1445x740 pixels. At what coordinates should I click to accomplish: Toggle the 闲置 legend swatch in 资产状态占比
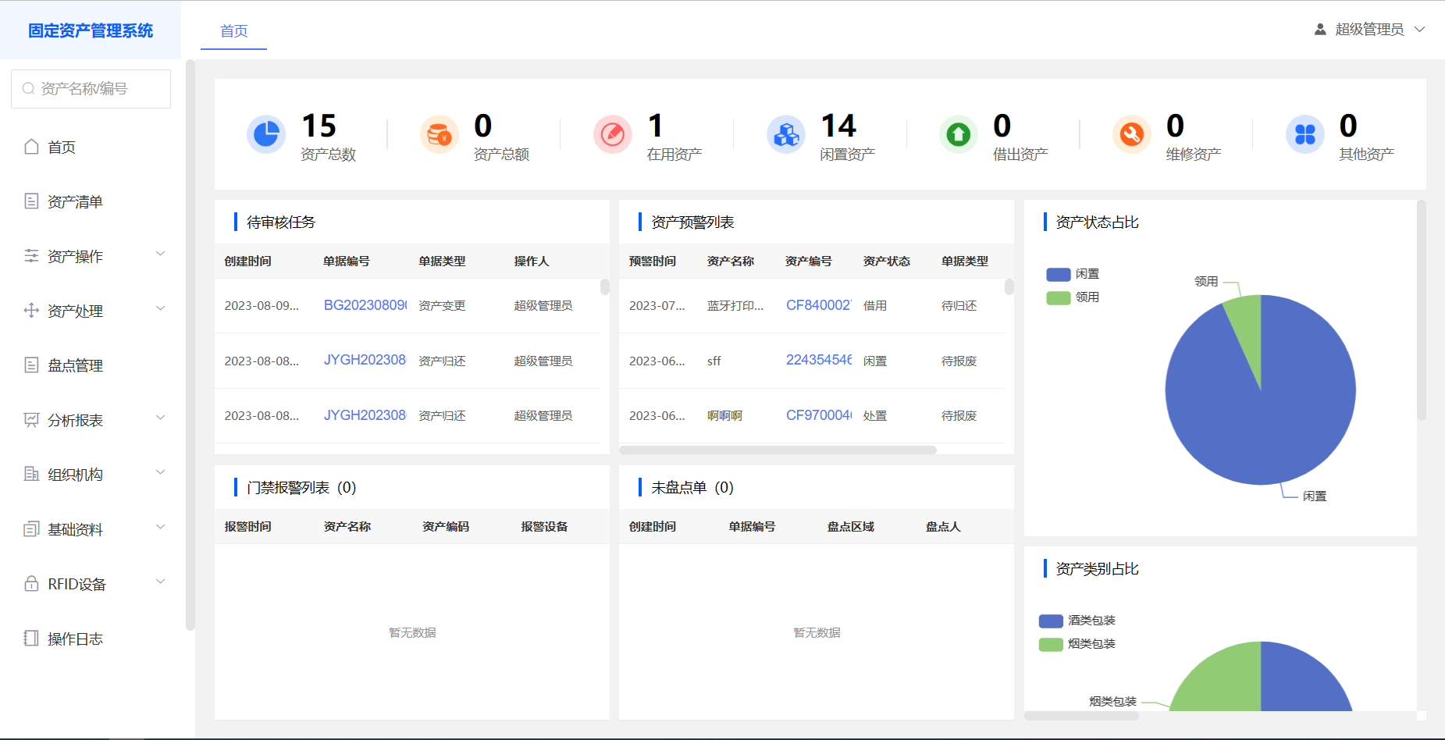1059,274
